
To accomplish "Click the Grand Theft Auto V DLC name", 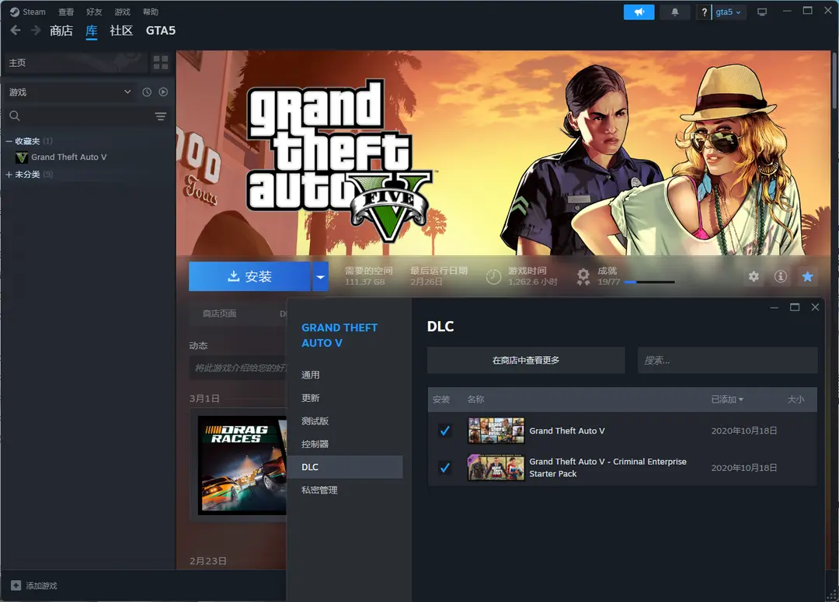I will click(566, 431).
